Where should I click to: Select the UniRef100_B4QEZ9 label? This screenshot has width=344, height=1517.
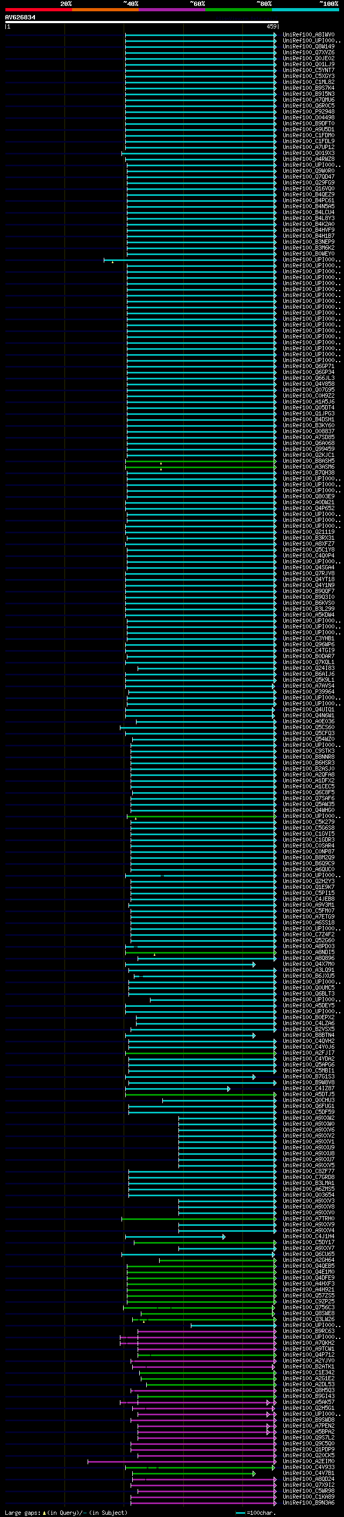pyautogui.click(x=309, y=194)
